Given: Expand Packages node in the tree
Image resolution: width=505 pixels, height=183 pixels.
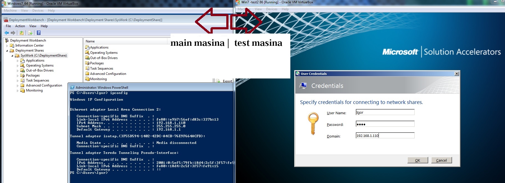Looking at the screenshot, I should pos(18,75).
